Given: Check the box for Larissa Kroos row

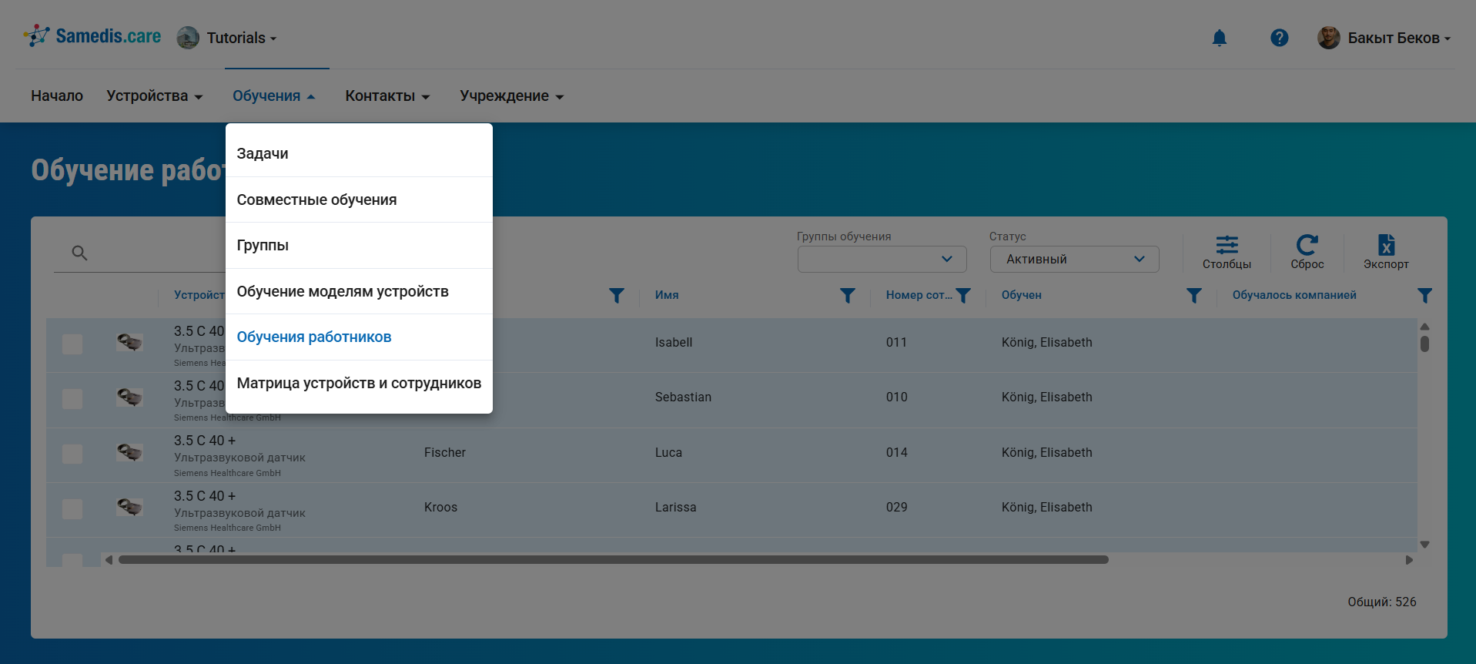Looking at the screenshot, I should coord(72,508).
